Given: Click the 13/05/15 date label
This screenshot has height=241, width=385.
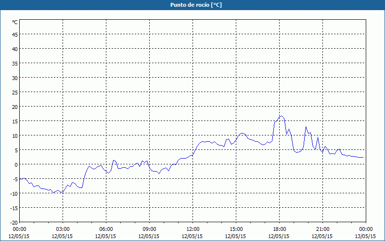Looking at the screenshot, I should (365, 236).
